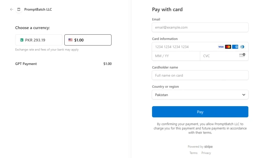Click the back arrow beside PromptBatch LLC
The image size is (278, 158).
click(x=11, y=9)
